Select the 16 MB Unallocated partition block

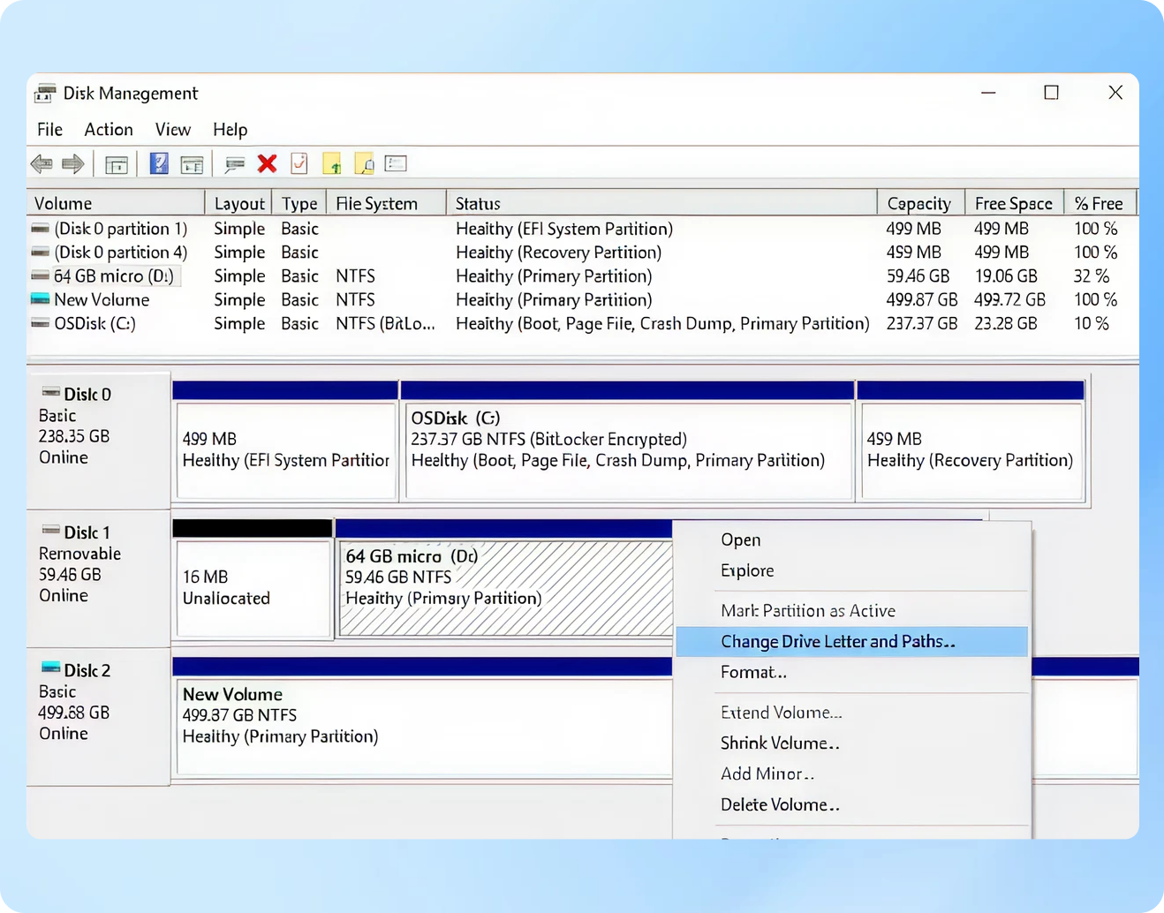(253, 588)
